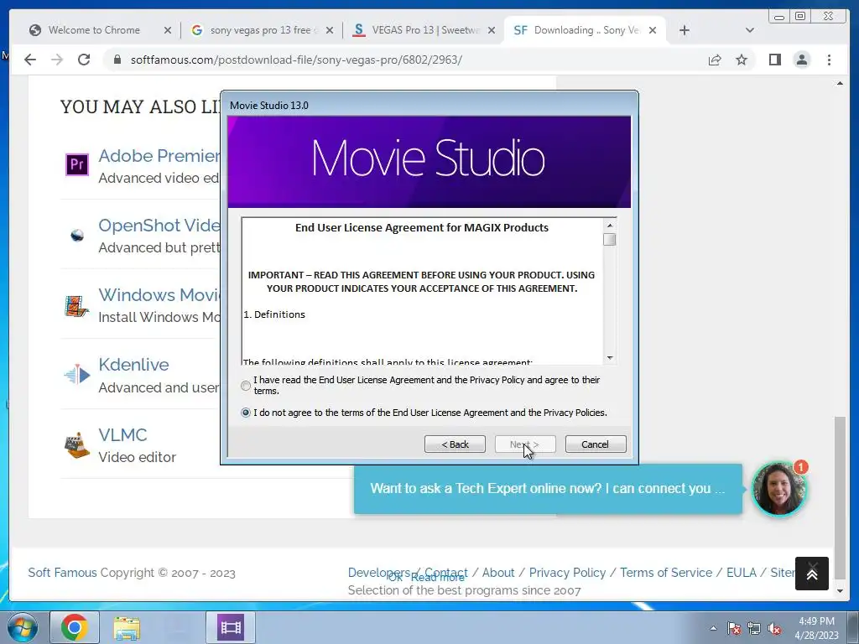Open a new Chrome tab
Viewport: 859px width, 644px height.
[x=685, y=30]
